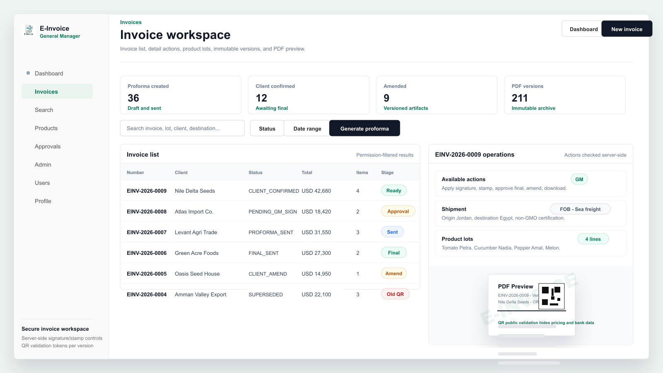Open the PDF versions card
Viewport: 663px width, 373px height.
coord(565,95)
